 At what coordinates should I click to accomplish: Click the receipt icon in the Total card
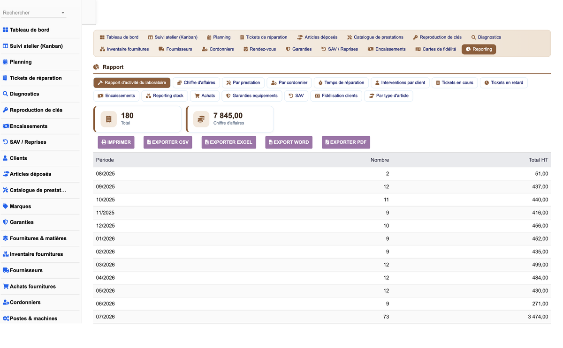(x=109, y=119)
